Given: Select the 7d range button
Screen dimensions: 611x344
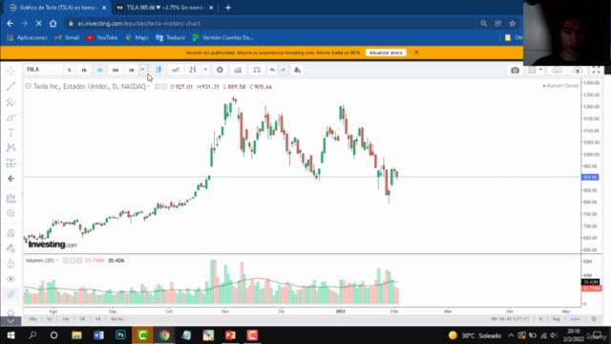Looking at the screenshot, I should point(82,319).
